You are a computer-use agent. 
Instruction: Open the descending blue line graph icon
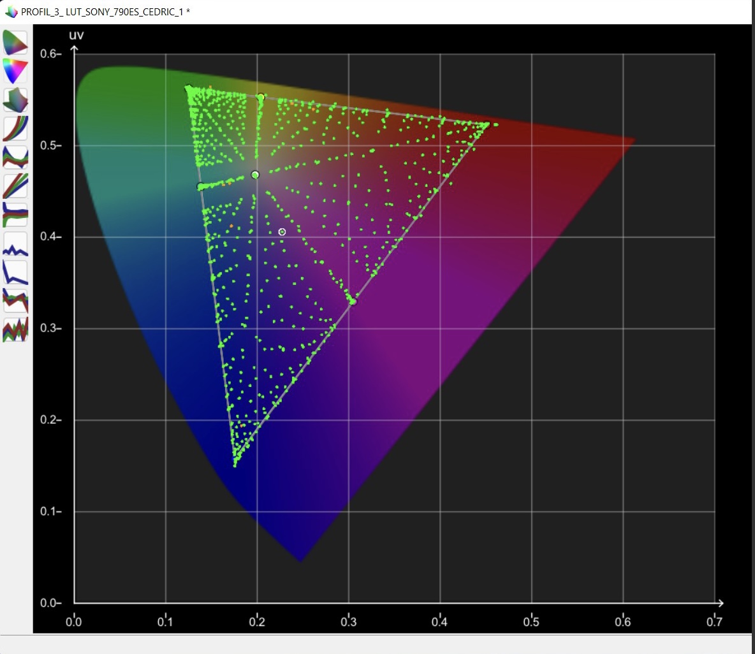(x=15, y=272)
